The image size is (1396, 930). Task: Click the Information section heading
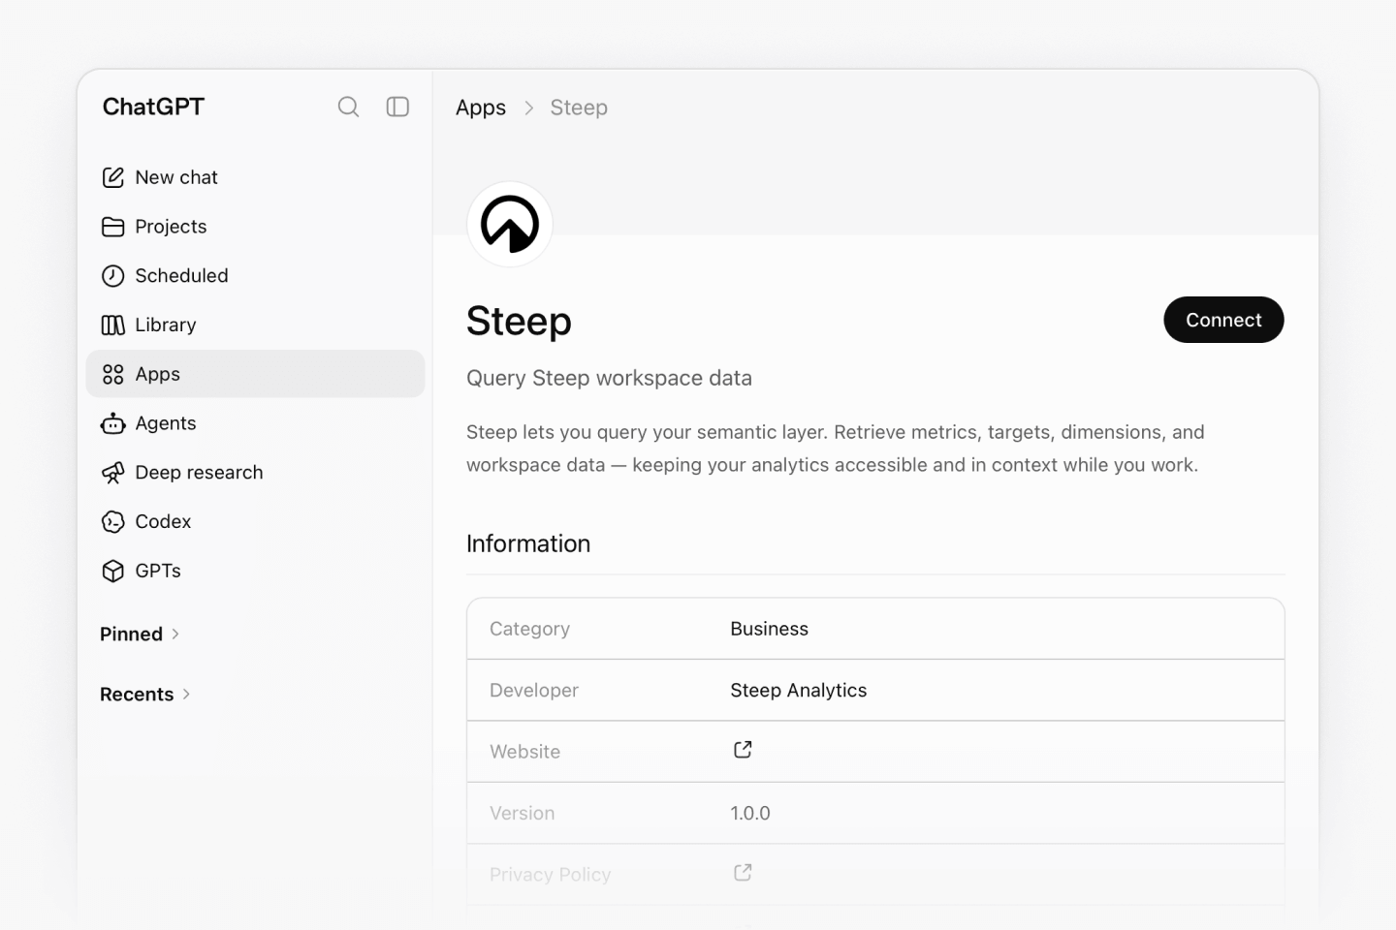coord(528,543)
